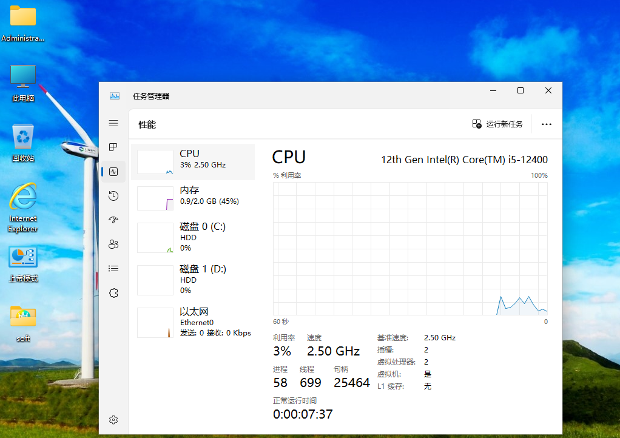Click the CPU mini graph thumbnail
The width and height of the screenshot is (620, 438).
tap(155, 162)
